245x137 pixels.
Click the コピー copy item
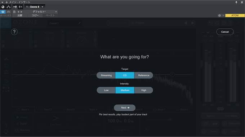(35, 15)
